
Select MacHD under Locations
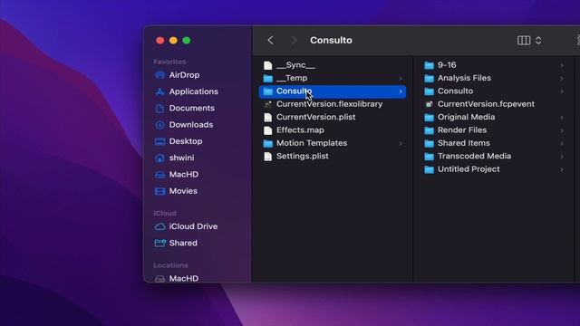pyautogui.click(x=177, y=278)
